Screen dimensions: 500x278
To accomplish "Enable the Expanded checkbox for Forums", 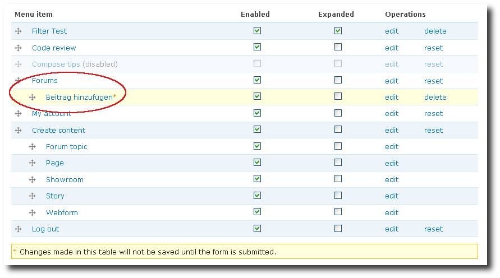I will pyautogui.click(x=338, y=80).
